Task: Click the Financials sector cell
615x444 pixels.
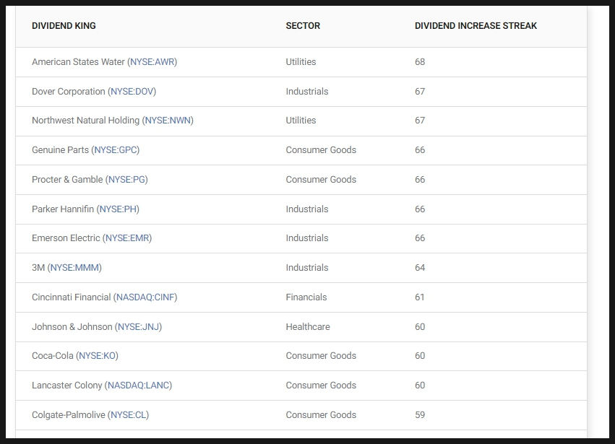Action: point(306,297)
